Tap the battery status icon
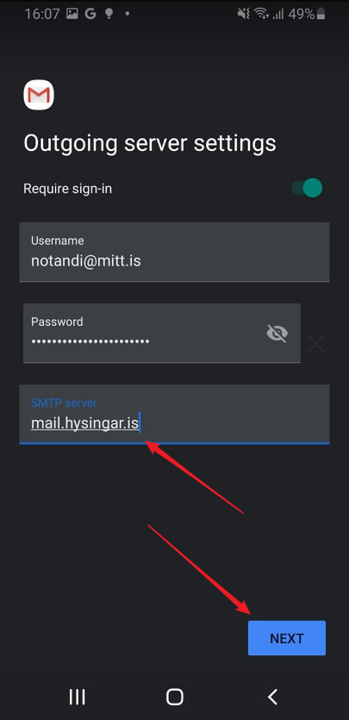349x720 pixels. tap(321, 15)
